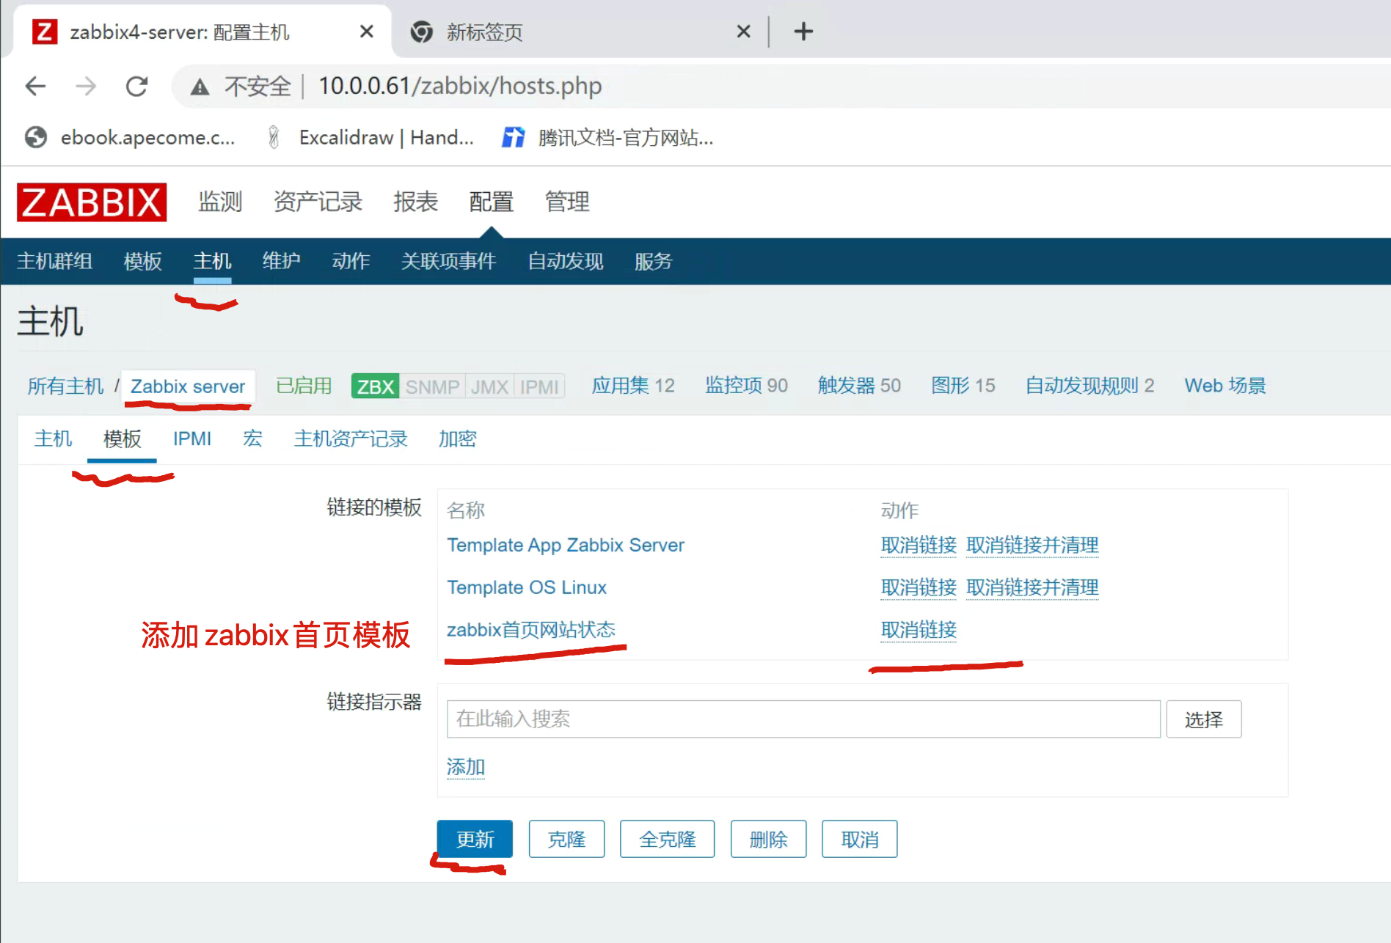Screen dimensions: 1391x943
Task: Switch to the 主机资产记录 tab
Action: coord(350,439)
